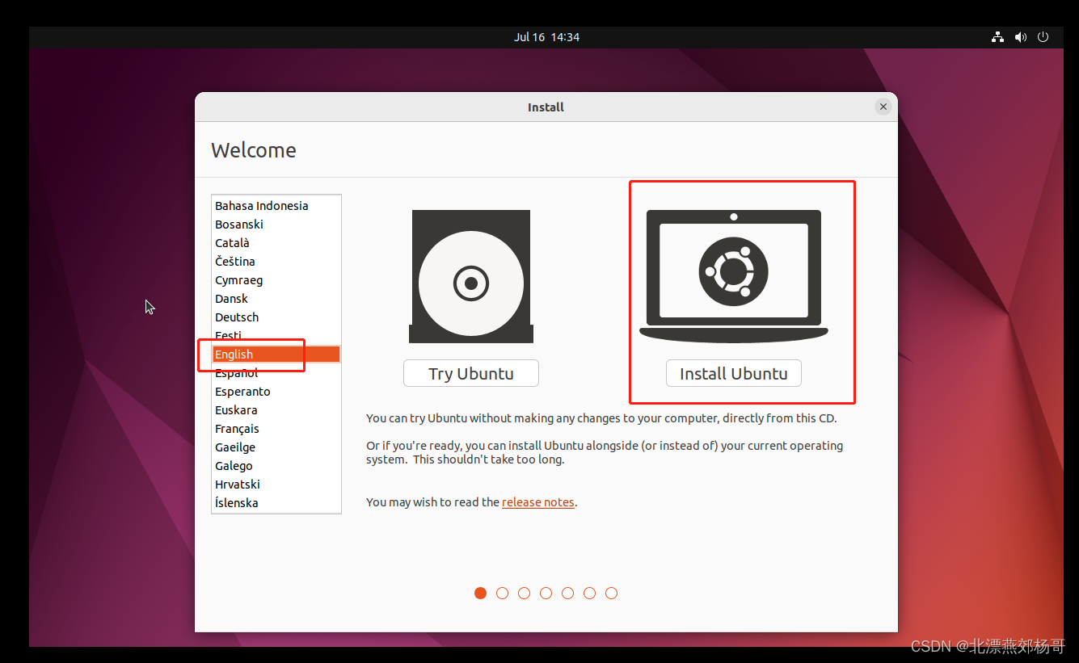Select Deutsch in the language list

tap(276, 317)
